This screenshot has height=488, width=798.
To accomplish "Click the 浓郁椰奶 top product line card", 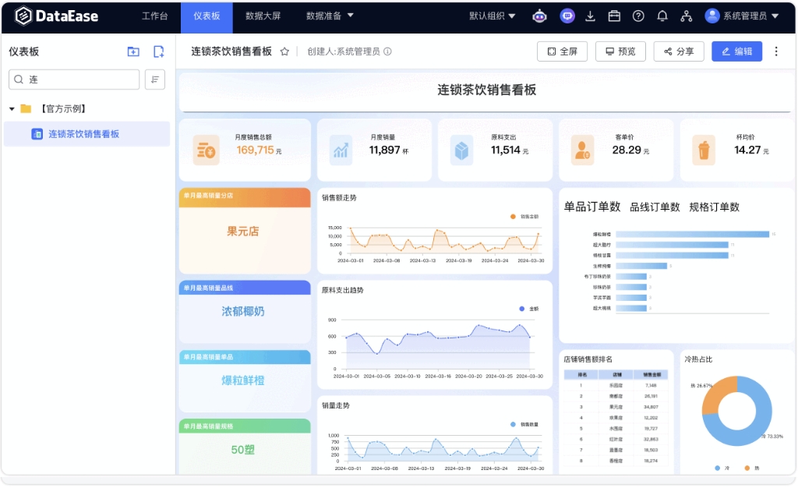I will tap(245, 311).
